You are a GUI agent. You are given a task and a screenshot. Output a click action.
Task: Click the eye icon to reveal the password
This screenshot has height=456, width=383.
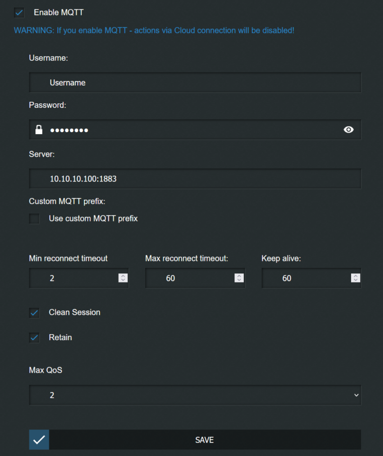pos(349,130)
